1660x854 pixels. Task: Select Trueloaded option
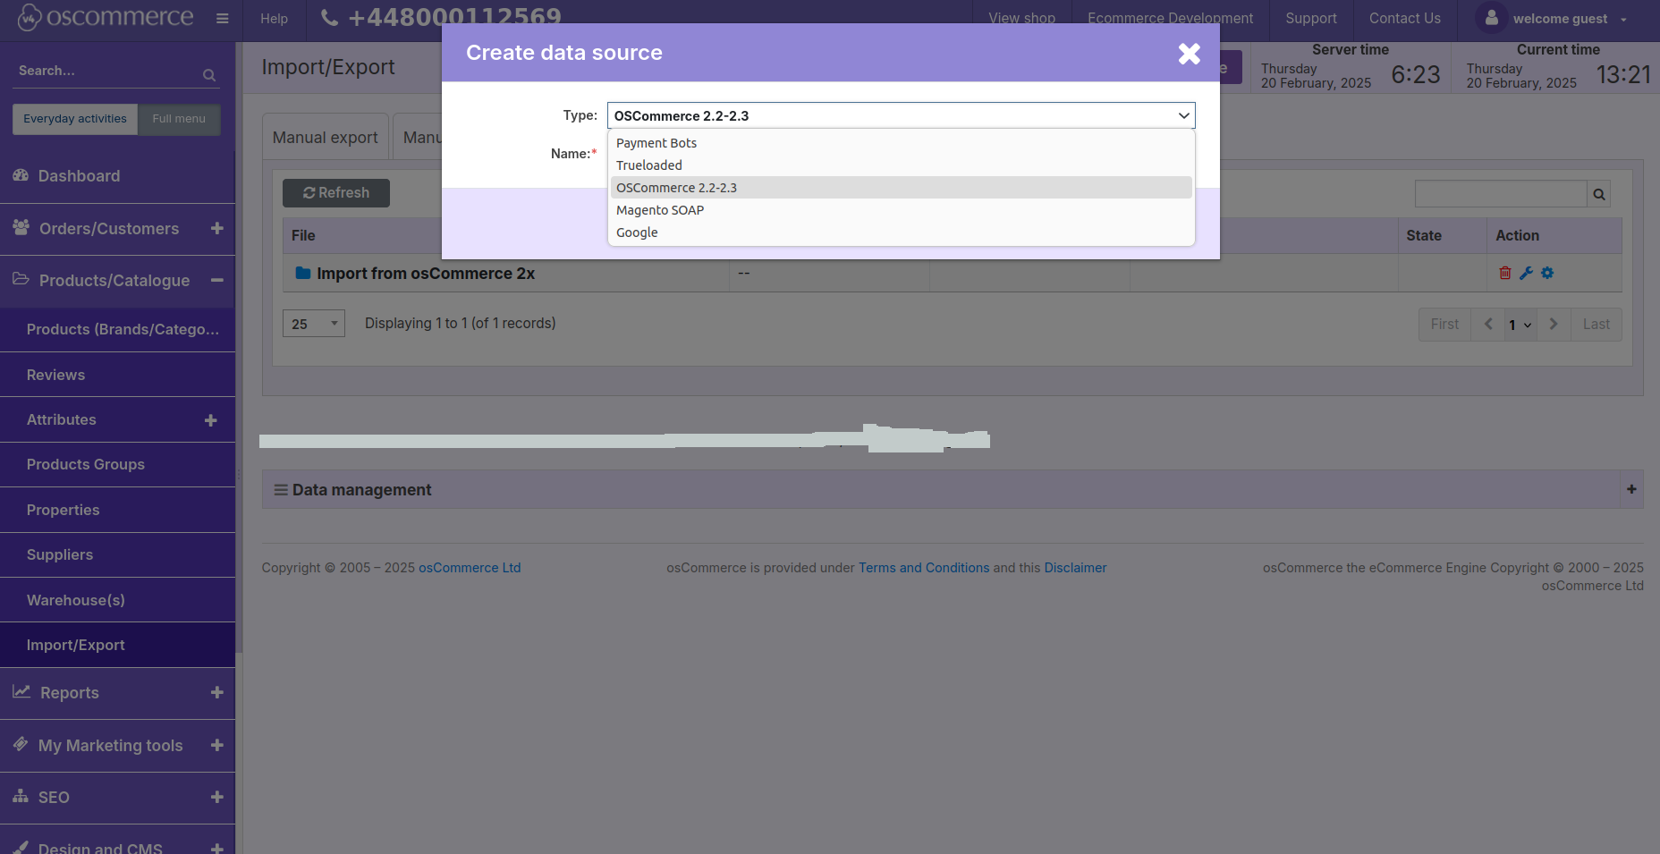pos(901,165)
